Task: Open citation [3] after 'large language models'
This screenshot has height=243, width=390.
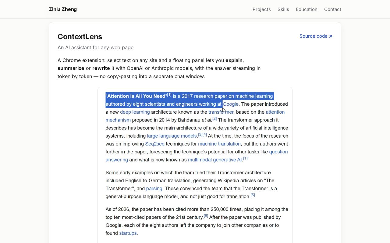Action: pos(200,134)
